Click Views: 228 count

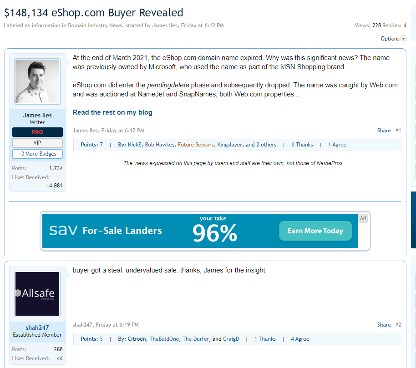coord(368,25)
